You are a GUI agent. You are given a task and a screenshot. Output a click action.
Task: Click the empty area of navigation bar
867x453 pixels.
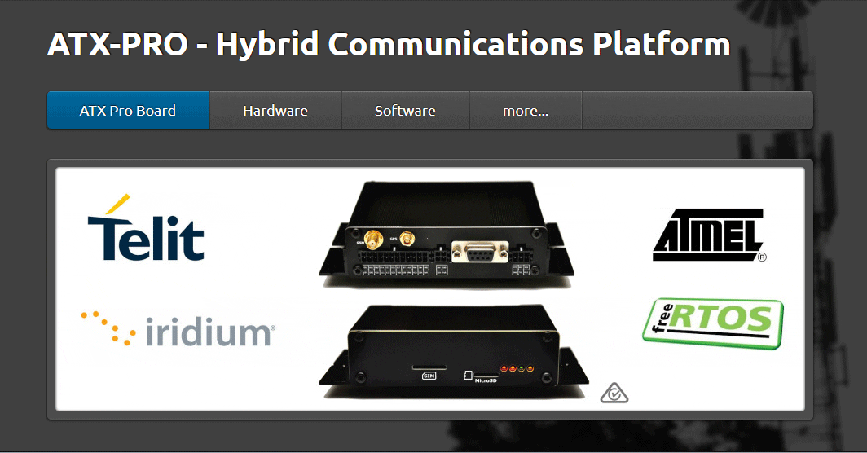pyautogui.click(x=698, y=111)
